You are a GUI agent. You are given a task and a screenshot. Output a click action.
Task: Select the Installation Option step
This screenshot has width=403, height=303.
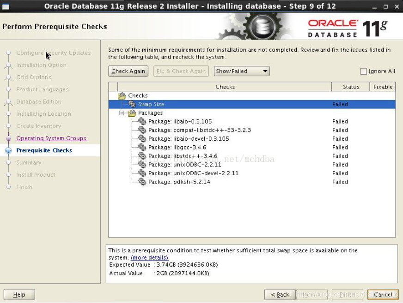[42, 65]
